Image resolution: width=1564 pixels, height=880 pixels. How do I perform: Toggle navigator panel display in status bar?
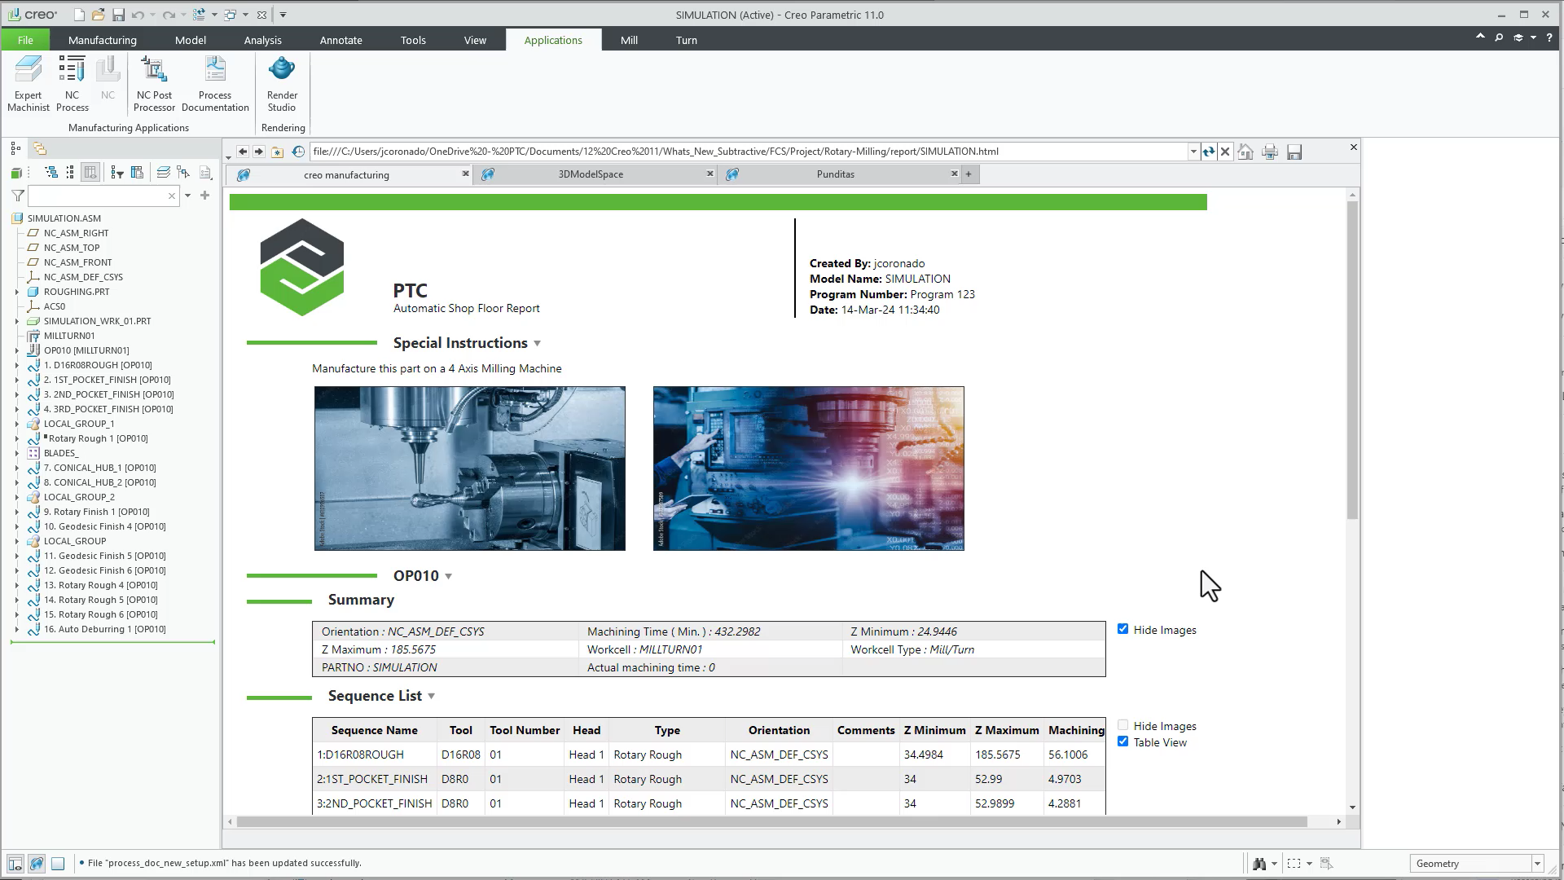coord(15,864)
